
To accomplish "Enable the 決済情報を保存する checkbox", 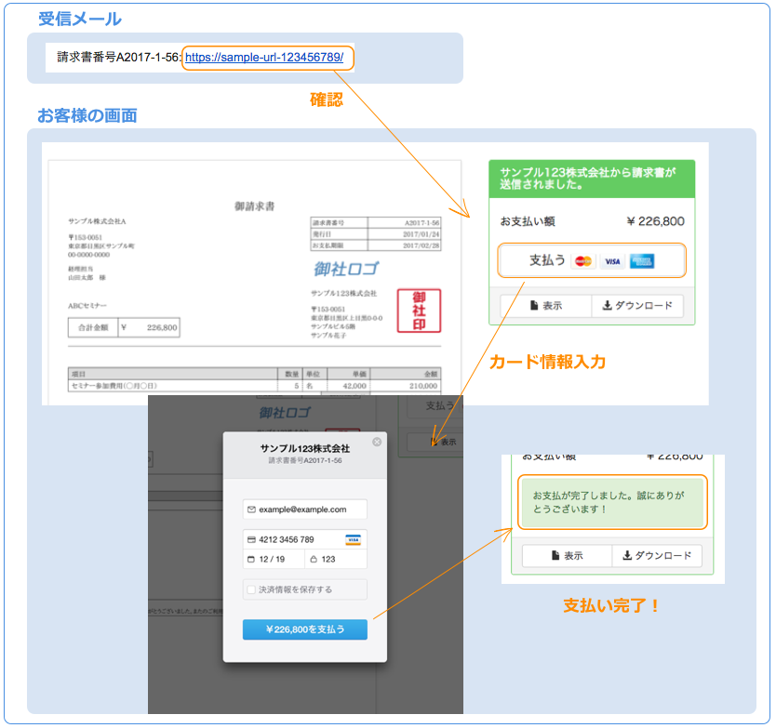I will pyautogui.click(x=250, y=589).
